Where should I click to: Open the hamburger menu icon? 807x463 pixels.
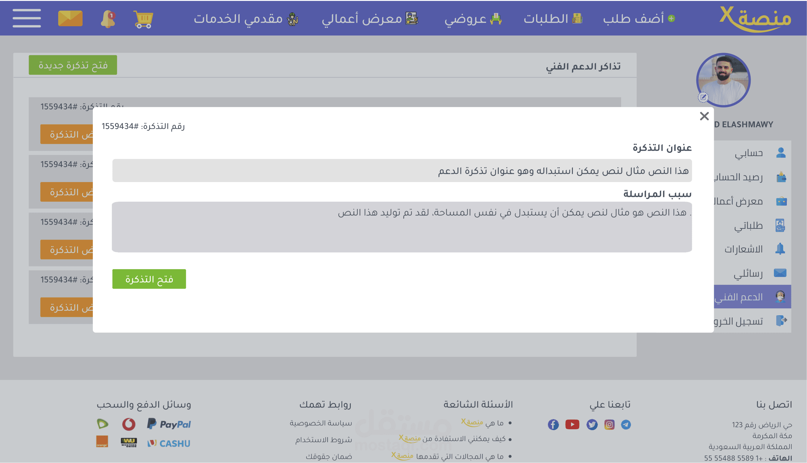27,18
